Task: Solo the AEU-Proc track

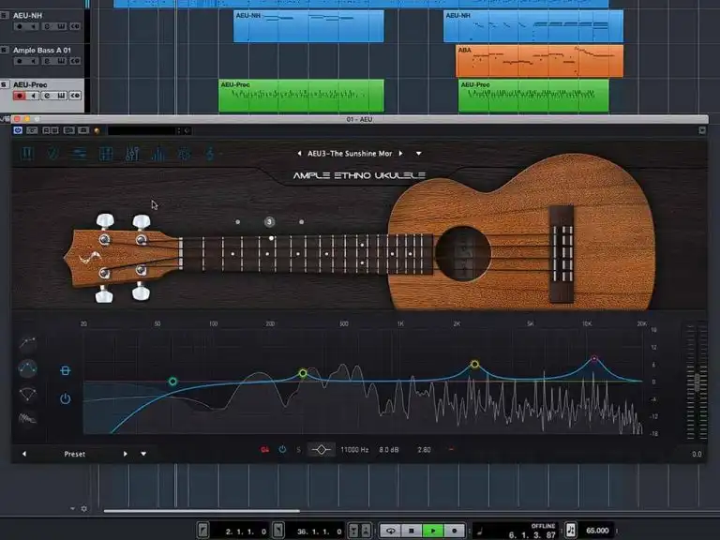Action: point(4,84)
